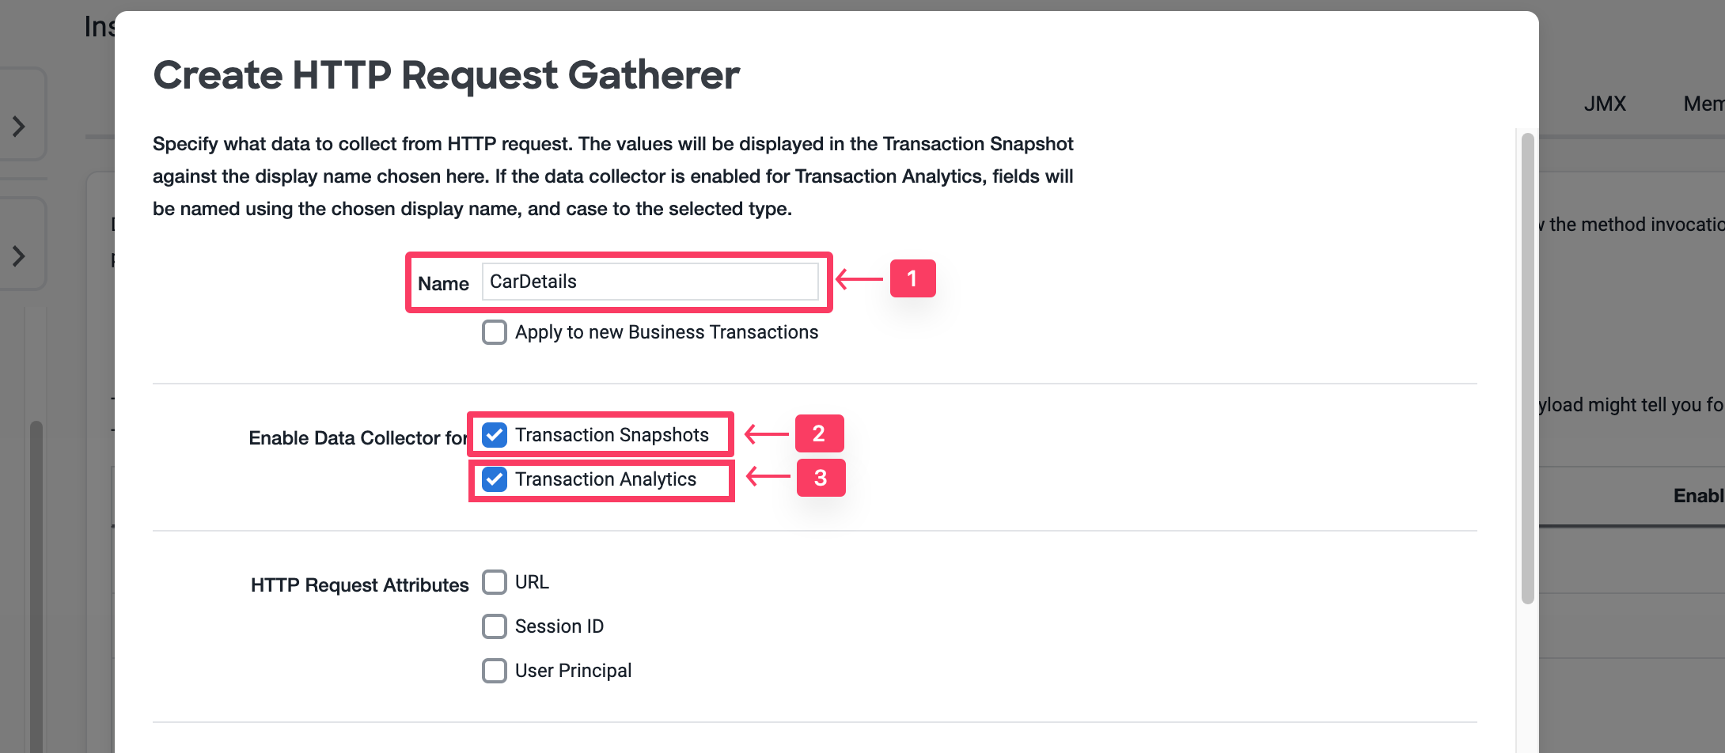Tick the URL request attribute checkbox
Viewport: 1725px width, 753px height.
(495, 582)
